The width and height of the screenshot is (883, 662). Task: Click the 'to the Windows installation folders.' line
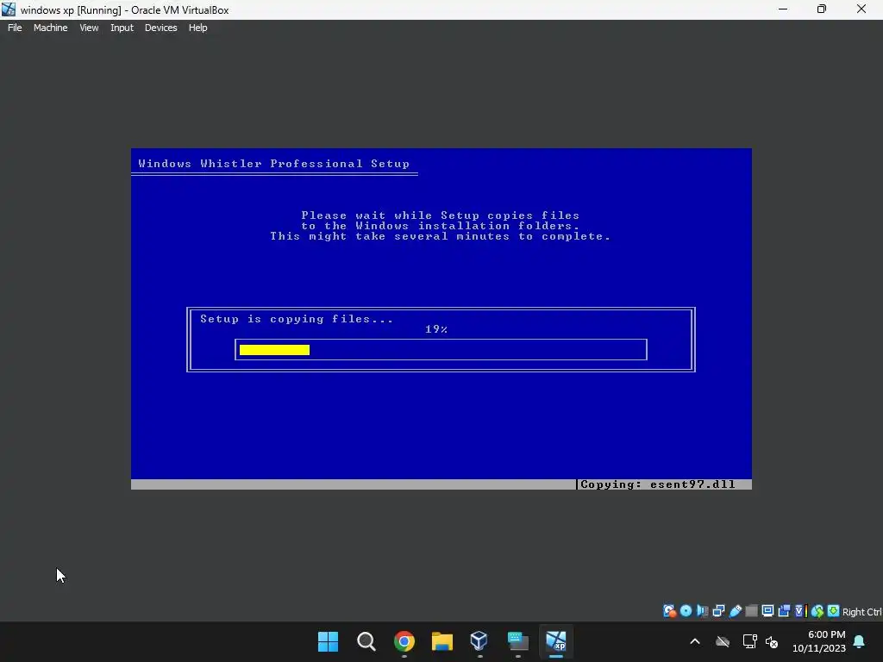pos(441,226)
